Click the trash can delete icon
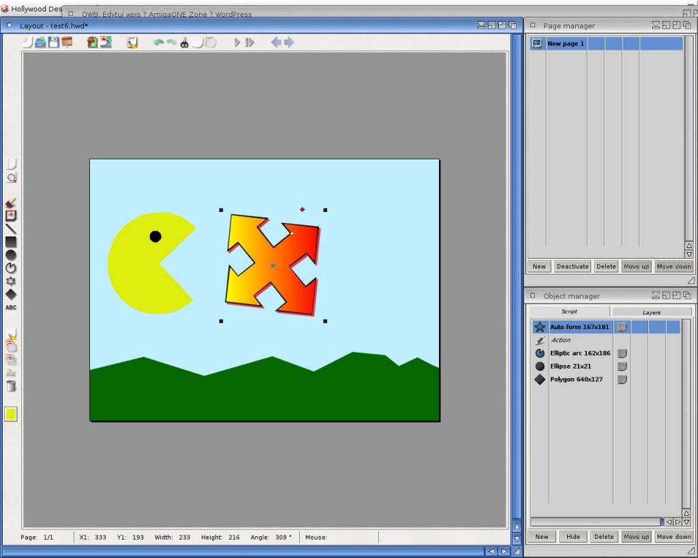Image resolution: width=698 pixels, height=558 pixels. pos(11,386)
